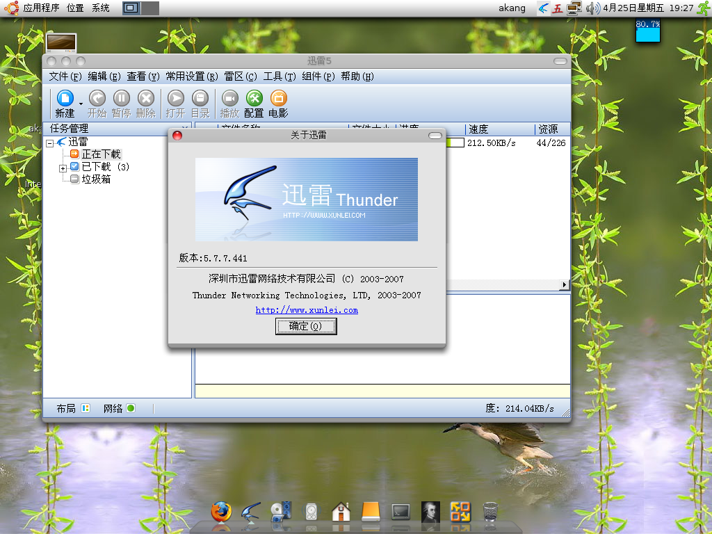Open the Mozart portrait dock icon
The image size is (712, 534).
coord(430,512)
